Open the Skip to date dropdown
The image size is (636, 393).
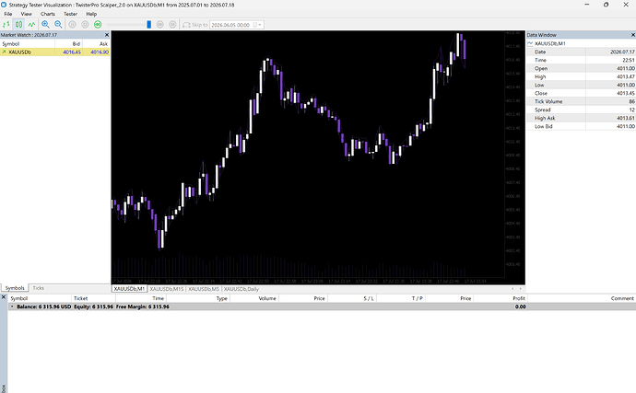click(x=260, y=25)
